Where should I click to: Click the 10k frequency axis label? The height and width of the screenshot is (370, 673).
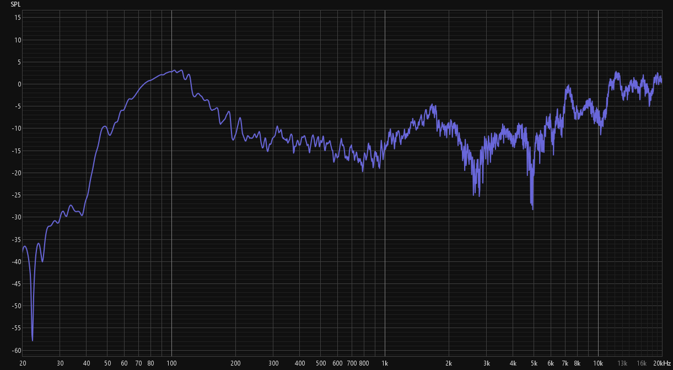(x=598, y=363)
